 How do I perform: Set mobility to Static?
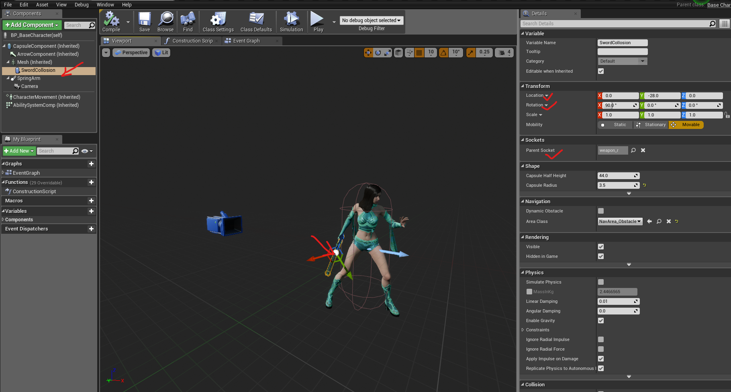615,125
